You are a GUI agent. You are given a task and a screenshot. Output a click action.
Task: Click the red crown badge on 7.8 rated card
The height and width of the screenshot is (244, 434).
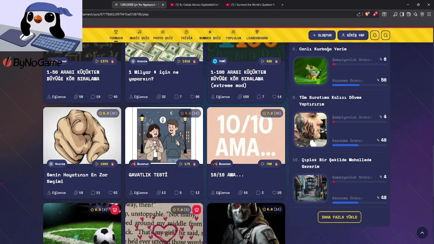[197, 210]
